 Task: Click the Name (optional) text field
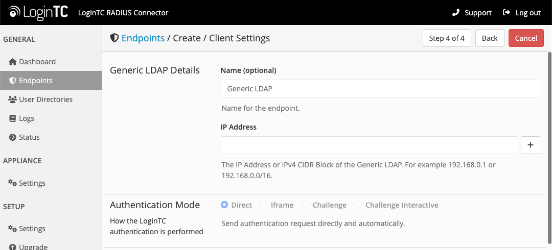click(380, 89)
